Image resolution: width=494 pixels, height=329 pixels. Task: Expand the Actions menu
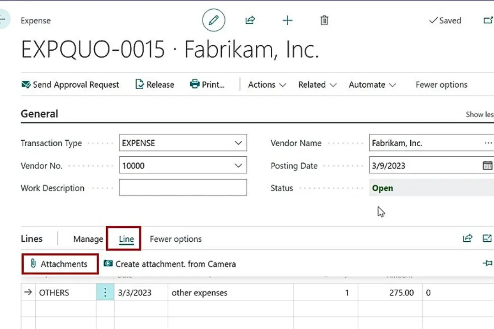tap(267, 85)
